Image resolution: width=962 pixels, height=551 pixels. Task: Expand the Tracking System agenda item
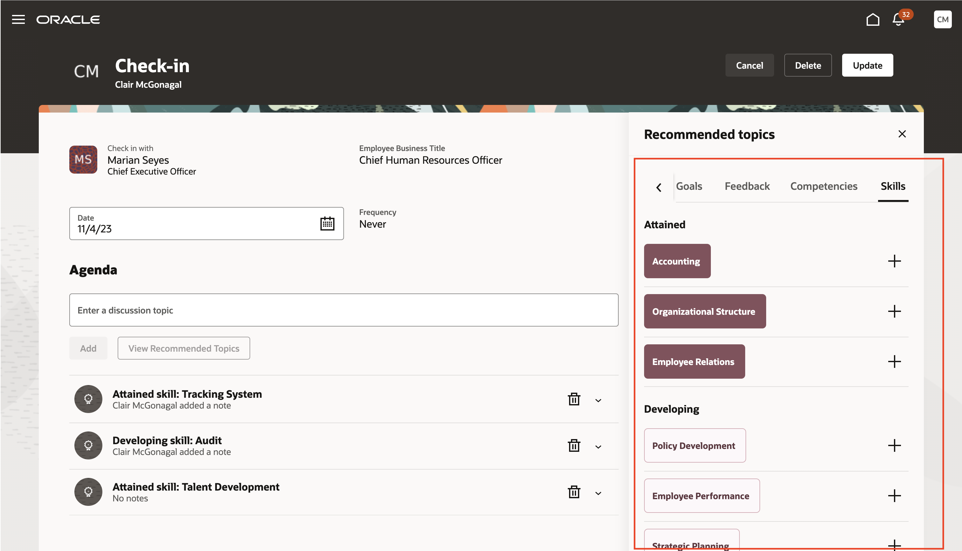(x=598, y=400)
